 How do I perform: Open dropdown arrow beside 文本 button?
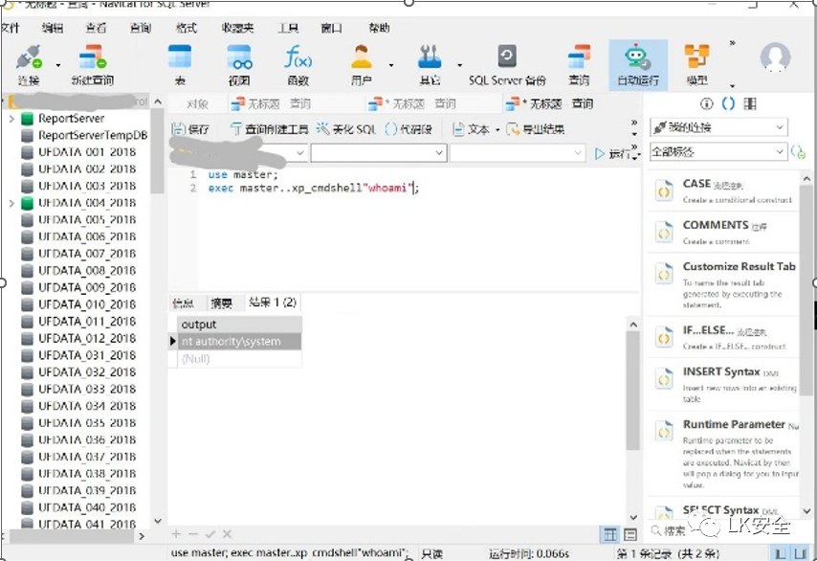pos(497,129)
